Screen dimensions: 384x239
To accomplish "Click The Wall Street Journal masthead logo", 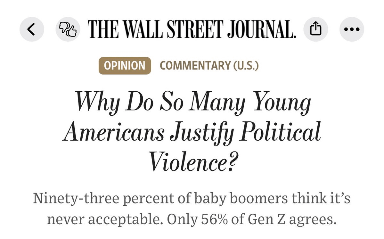I will (x=192, y=29).
